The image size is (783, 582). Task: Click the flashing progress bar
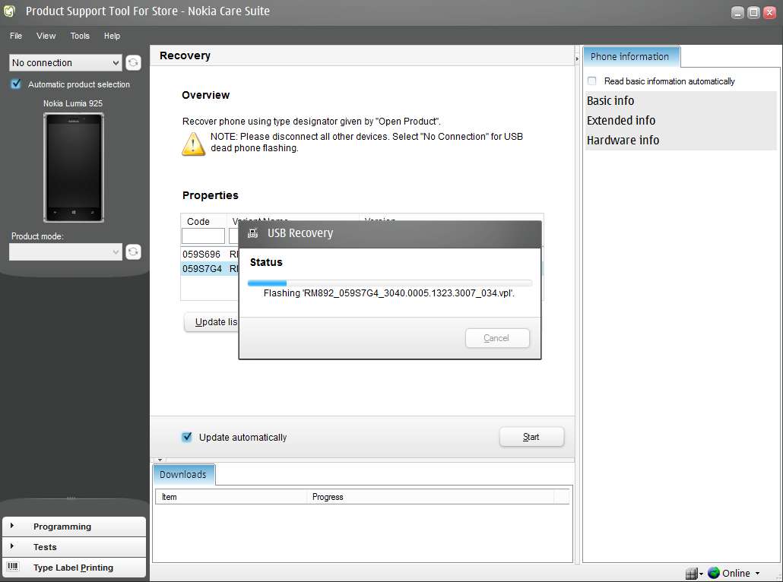tap(389, 283)
